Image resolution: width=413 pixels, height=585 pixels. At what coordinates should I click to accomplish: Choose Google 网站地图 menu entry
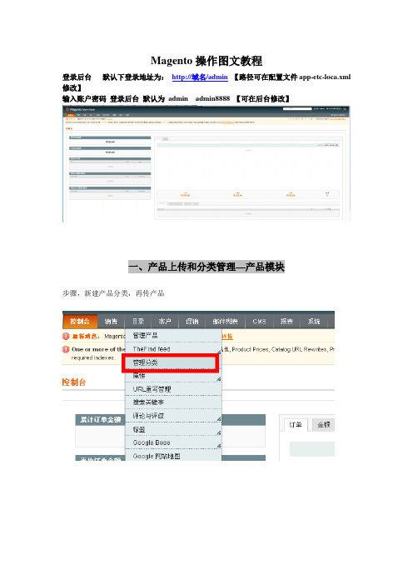click(173, 456)
